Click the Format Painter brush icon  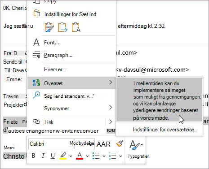coord(120,144)
